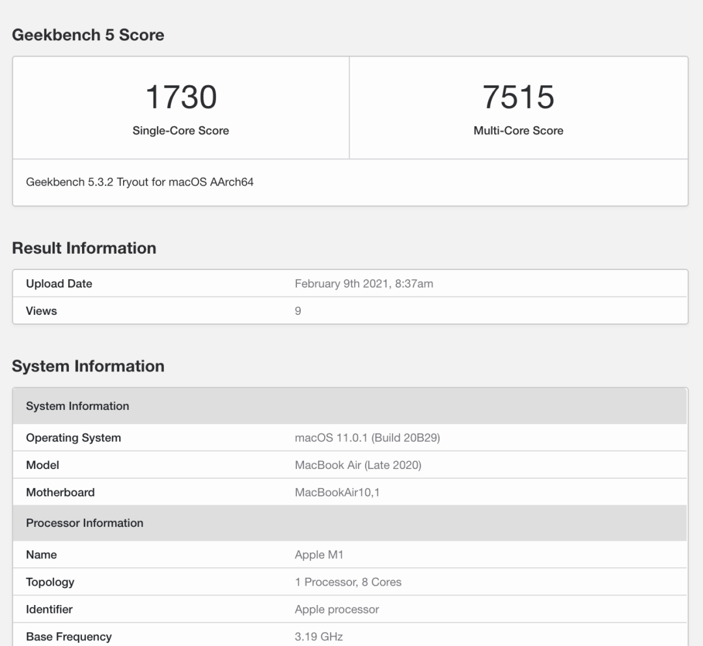Click the Processor Information table header

(85, 523)
